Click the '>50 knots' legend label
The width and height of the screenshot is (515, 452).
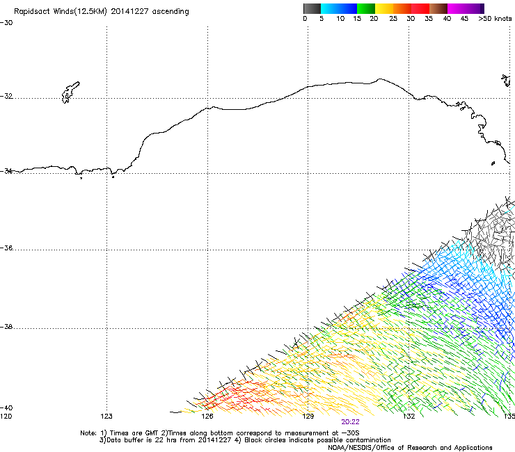495,19
